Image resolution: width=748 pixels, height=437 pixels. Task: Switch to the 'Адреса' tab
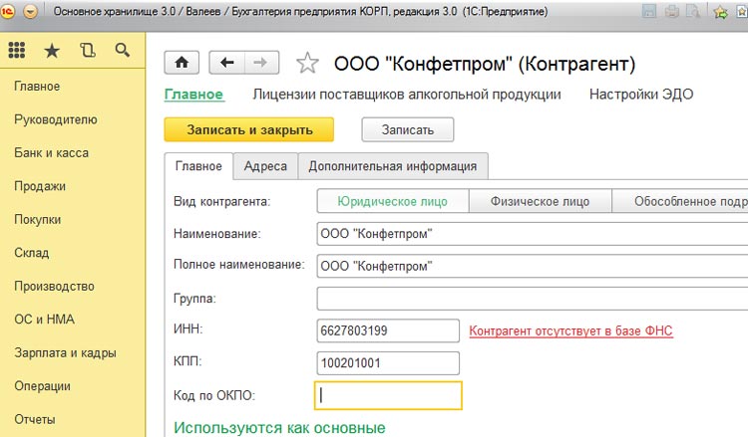tap(265, 166)
